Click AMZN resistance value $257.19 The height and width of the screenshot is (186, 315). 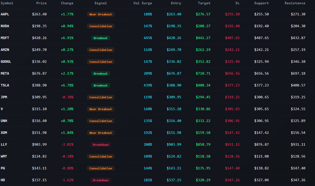click(x=298, y=50)
